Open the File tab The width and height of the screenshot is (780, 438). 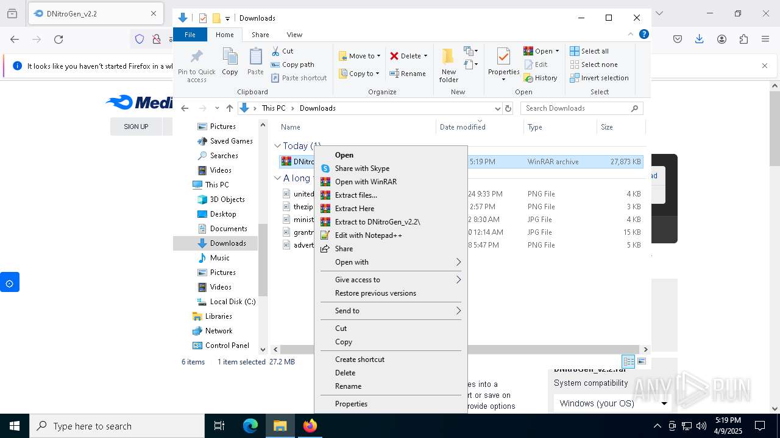(190, 35)
